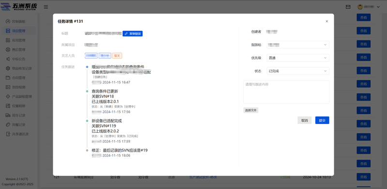387x189 pixels.
Task: Expand the user account chevron in header
Action: click(x=378, y=7)
